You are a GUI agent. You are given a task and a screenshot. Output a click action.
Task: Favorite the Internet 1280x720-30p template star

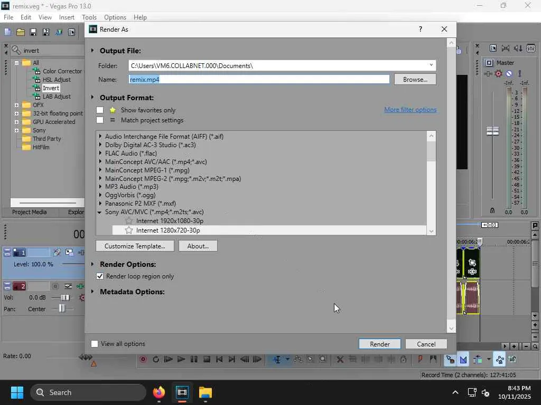129,230
